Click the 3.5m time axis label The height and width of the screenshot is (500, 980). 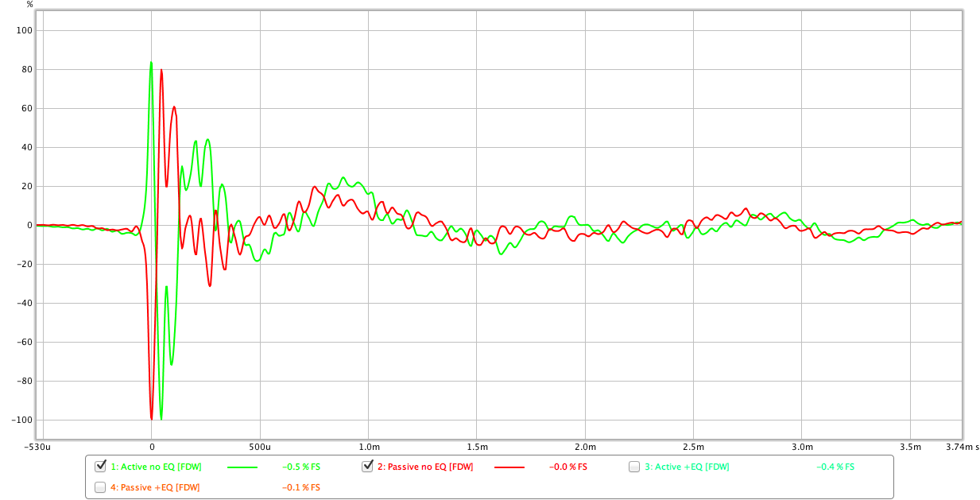coord(910,448)
